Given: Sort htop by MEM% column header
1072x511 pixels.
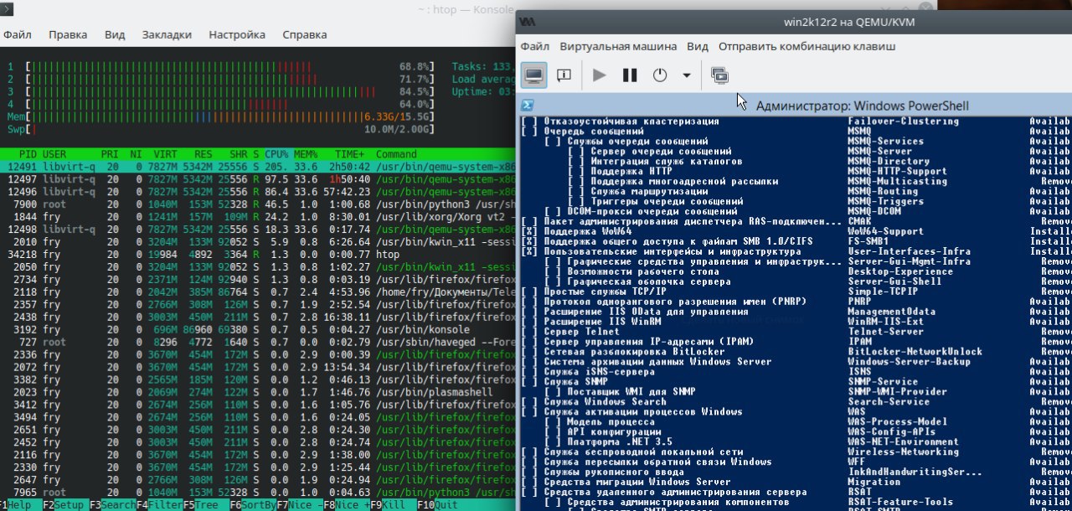Looking at the screenshot, I should click(306, 154).
